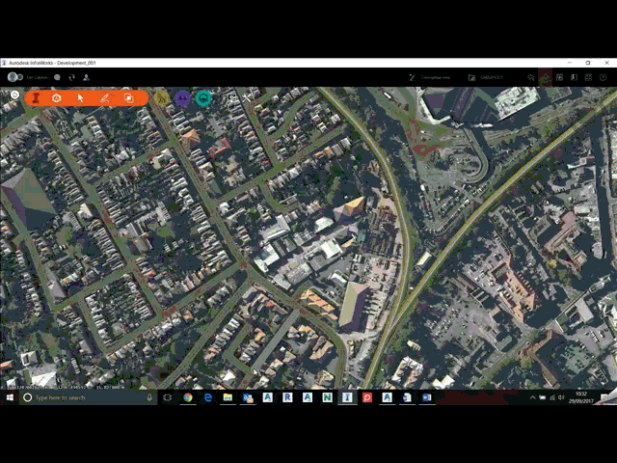Open the purple bridge design circle icon
The height and width of the screenshot is (463, 617).
182,98
